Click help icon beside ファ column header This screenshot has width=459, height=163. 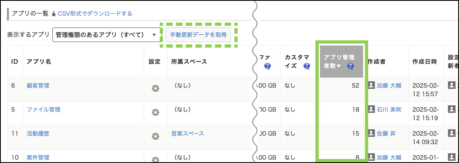tap(267, 66)
